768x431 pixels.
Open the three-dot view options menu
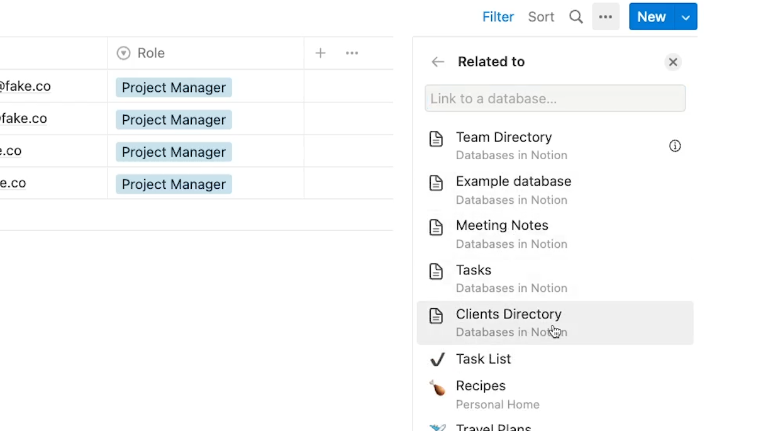pyautogui.click(x=606, y=17)
